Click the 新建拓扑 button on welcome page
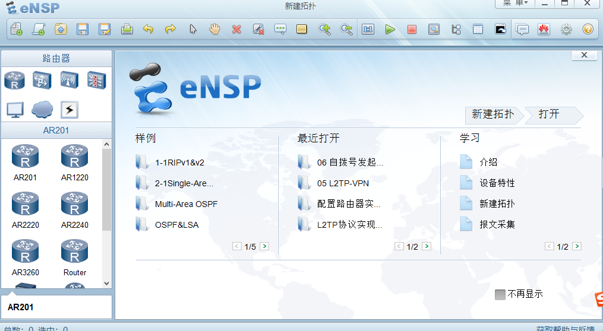603x331 pixels. 494,114
